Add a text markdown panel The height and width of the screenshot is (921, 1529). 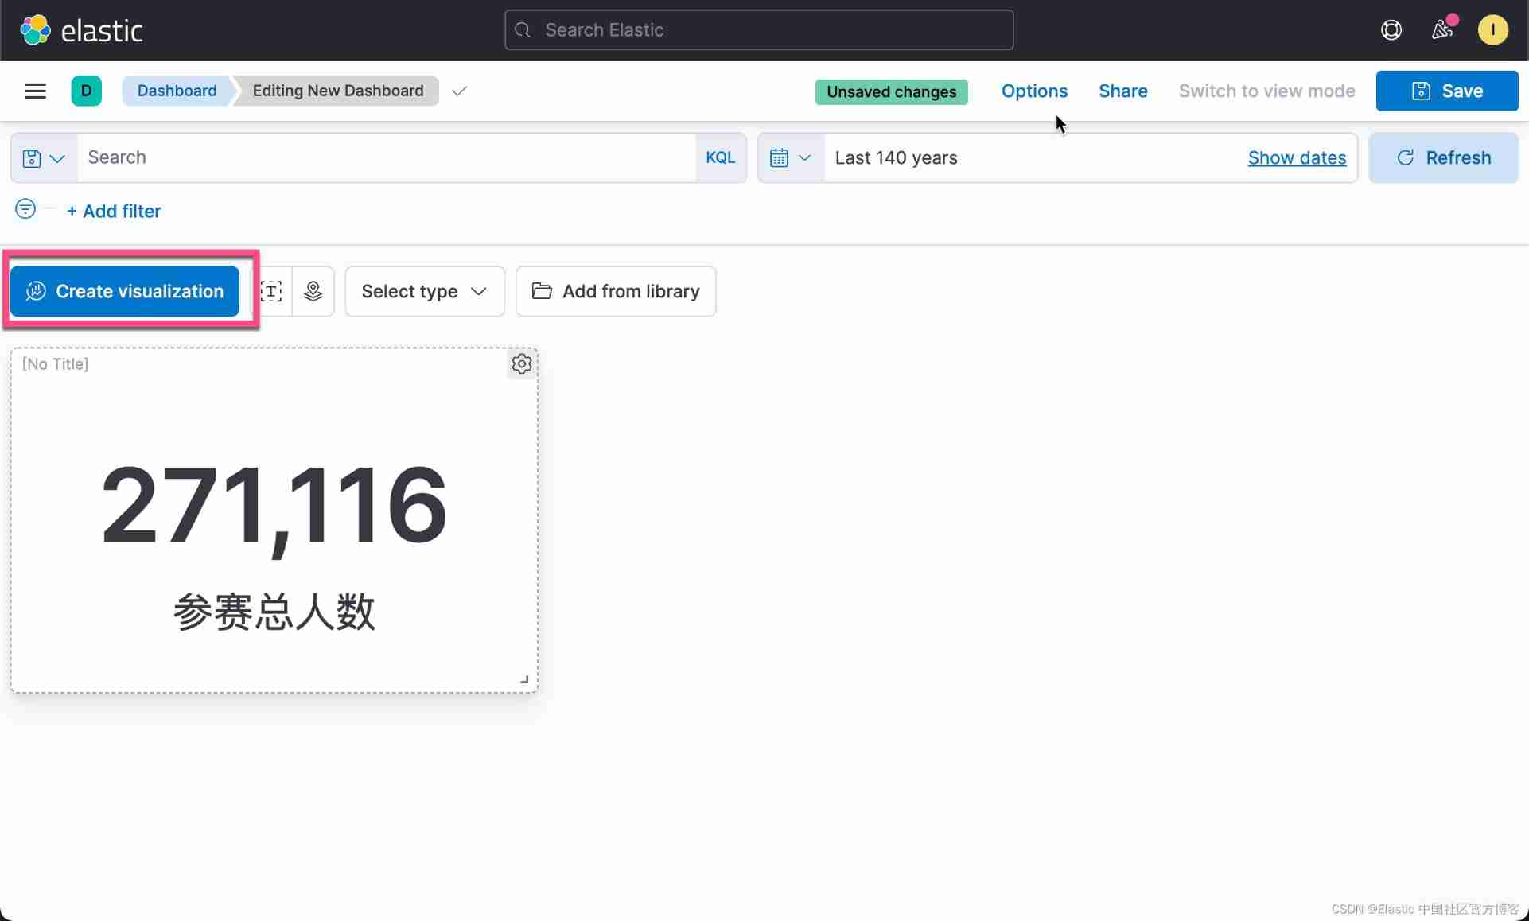[271, 291]
